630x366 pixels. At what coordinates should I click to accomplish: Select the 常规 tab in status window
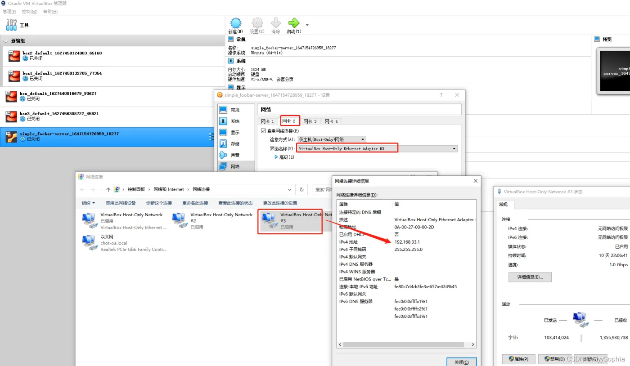click(503, 205)
